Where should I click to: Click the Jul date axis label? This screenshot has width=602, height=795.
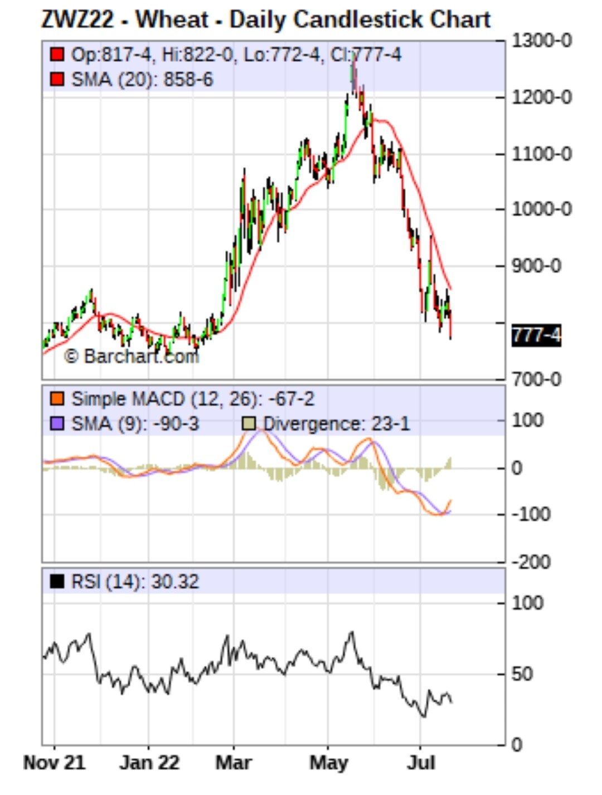tap(420, 763)
